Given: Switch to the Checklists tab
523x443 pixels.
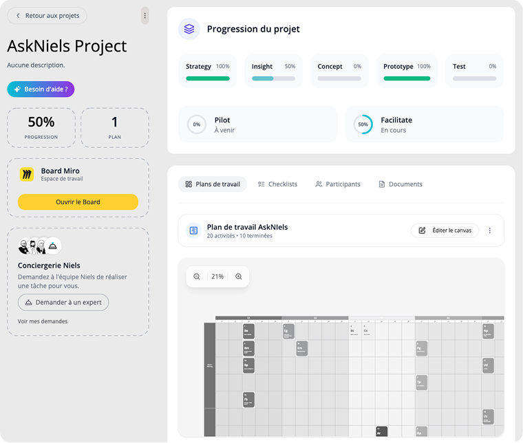Looking at the screenshot, I should (277, 184).
